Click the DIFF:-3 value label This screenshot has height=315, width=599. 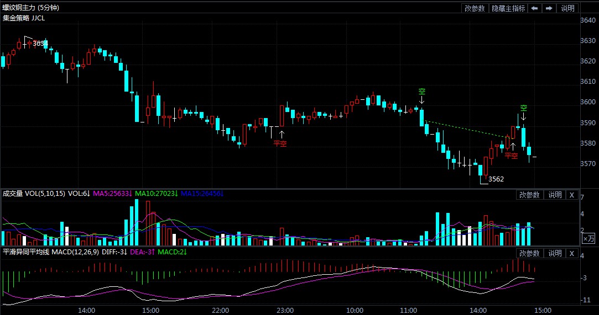coord(114,252)
